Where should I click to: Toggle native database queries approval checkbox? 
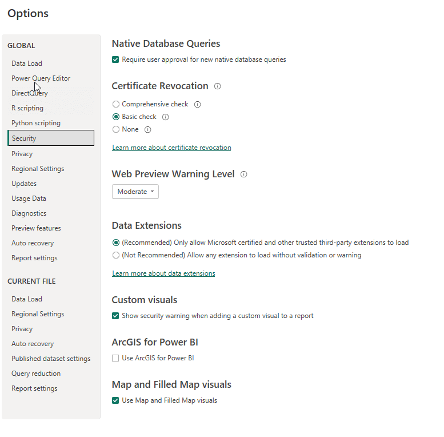coord(116,59)
